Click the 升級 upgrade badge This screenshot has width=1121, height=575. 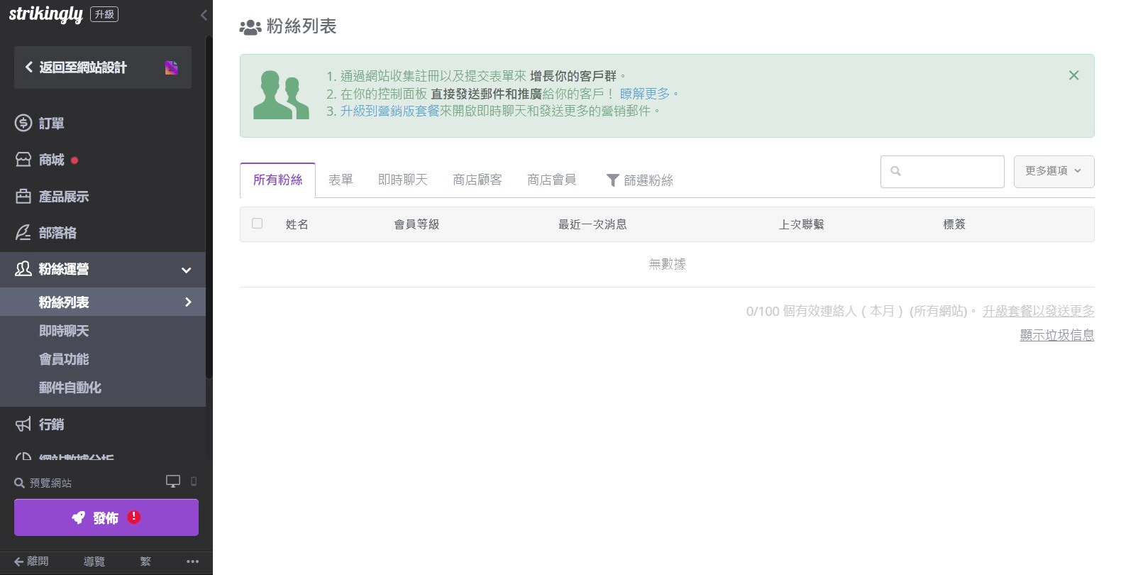click(x=104, y=14)
